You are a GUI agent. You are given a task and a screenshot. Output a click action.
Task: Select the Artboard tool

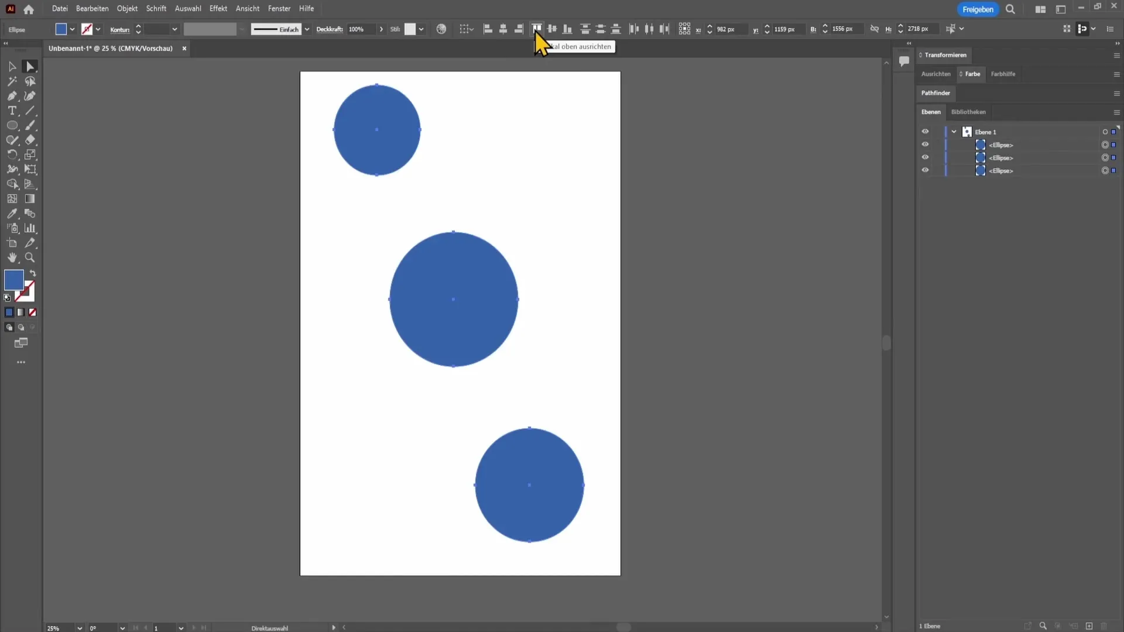pyautogui.click(x=12, y=243)
